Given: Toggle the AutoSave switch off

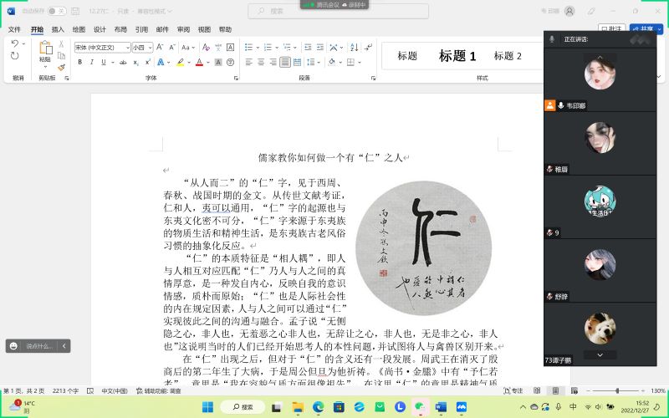Looking at the screenshot, I should pyautogui.click(x=57, y=11).
